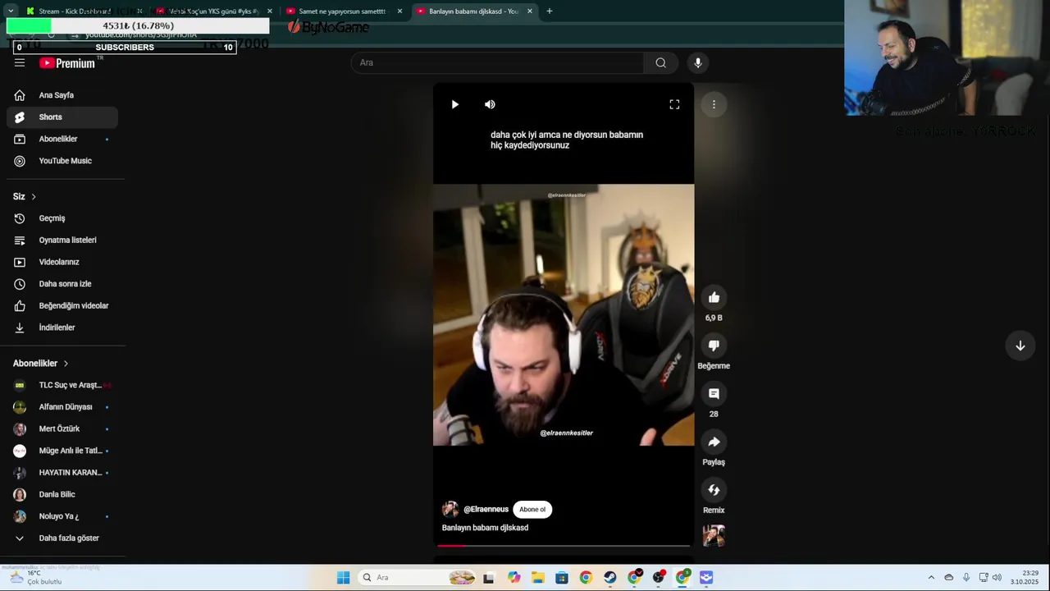This screenshot has width=1050, height=591.
Task: Open İndirilenler downloads
Action: coord(62,328)
